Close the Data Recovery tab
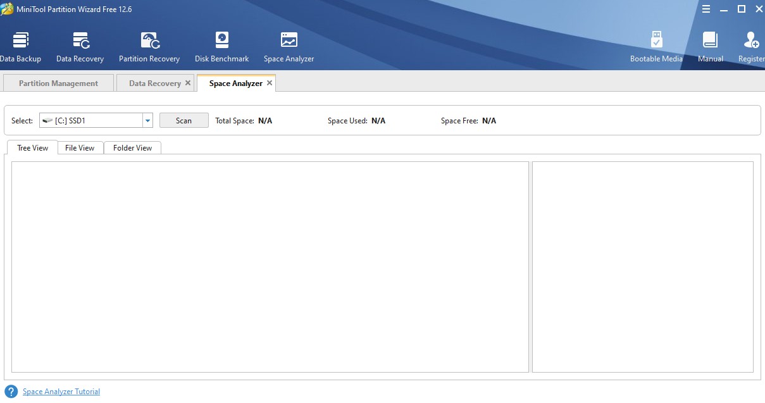 tap(188, 83)
